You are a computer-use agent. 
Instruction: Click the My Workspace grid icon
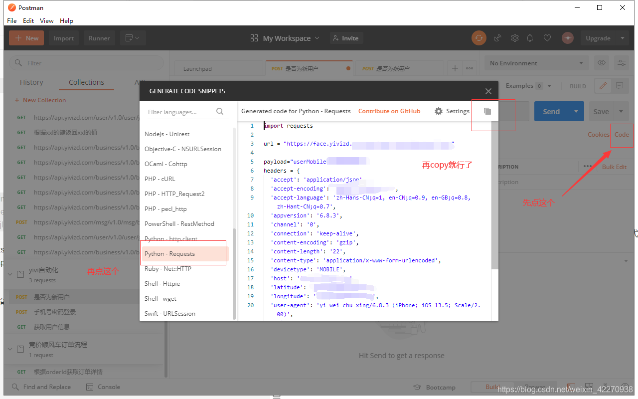(254, 38)
